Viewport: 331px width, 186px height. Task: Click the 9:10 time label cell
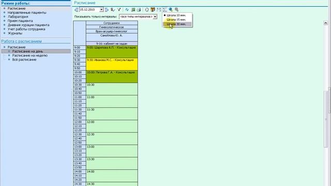click(x=80, y=52)
